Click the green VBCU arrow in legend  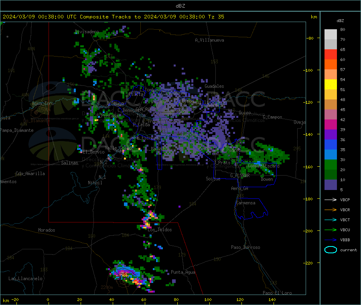pyautogui.click(x=331, y=230)
